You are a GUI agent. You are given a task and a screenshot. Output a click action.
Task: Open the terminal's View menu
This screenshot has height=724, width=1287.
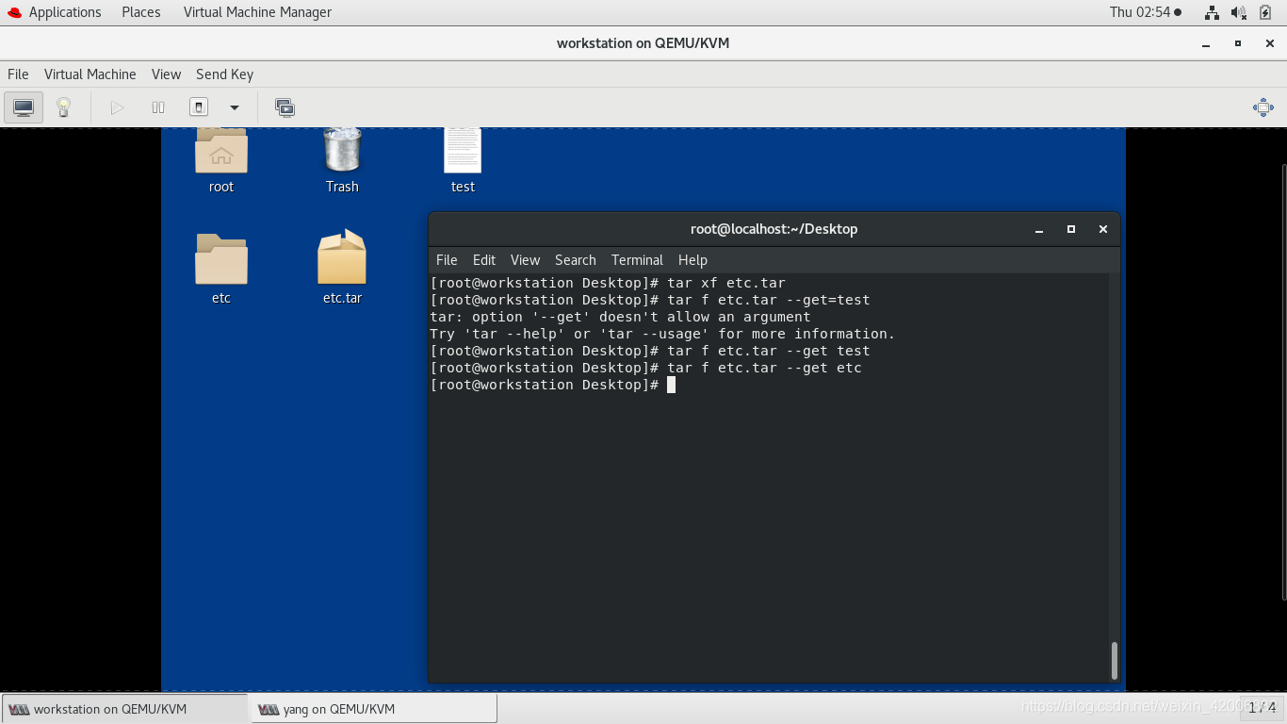[x=525, y=260]
